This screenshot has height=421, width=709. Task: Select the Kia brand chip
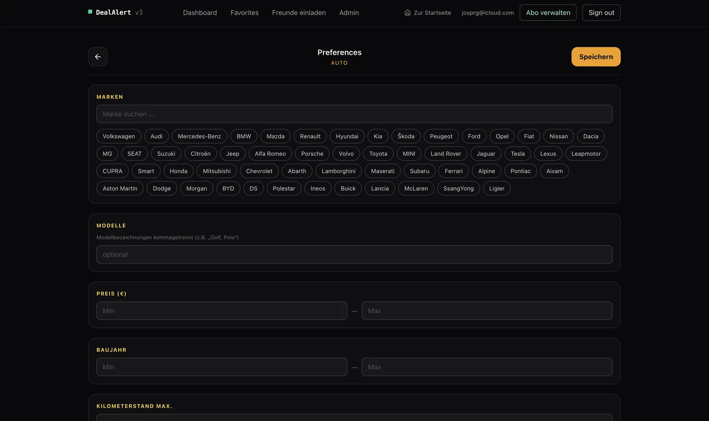(x=378, y=136)
